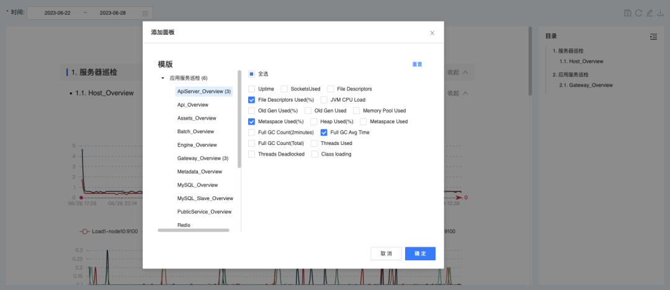Open the calendar icon in date range
The image size is (670, 290).
(145, 13)
